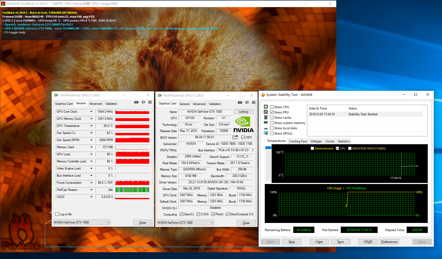Viewport: 442px width, 259px height.
Task: Click the NVIDIA logo in GPU-Z
Action: point(243,125)
